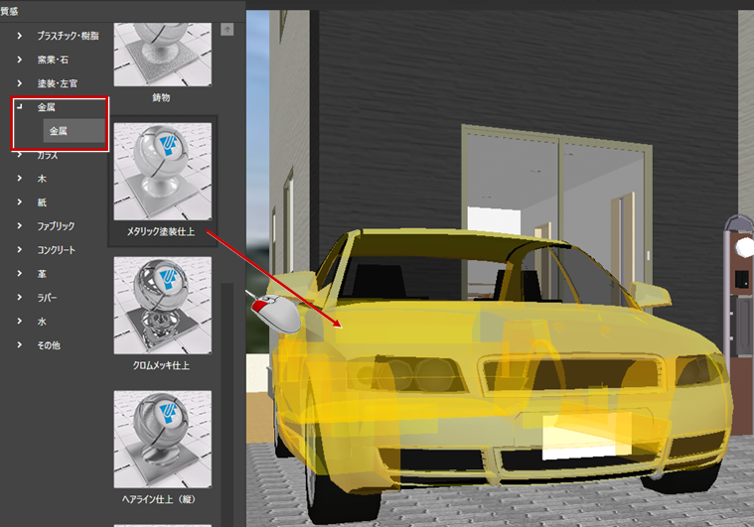Viewport: 754px width, 527px height.
Task: Click the material list scrollbar thumb
Action: pyautogui.click(x=226, y=405)
